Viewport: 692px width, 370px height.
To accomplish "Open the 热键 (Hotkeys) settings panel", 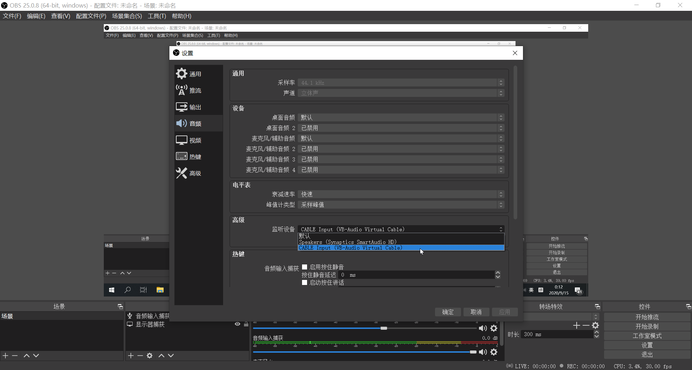I will tap(195, 156).
